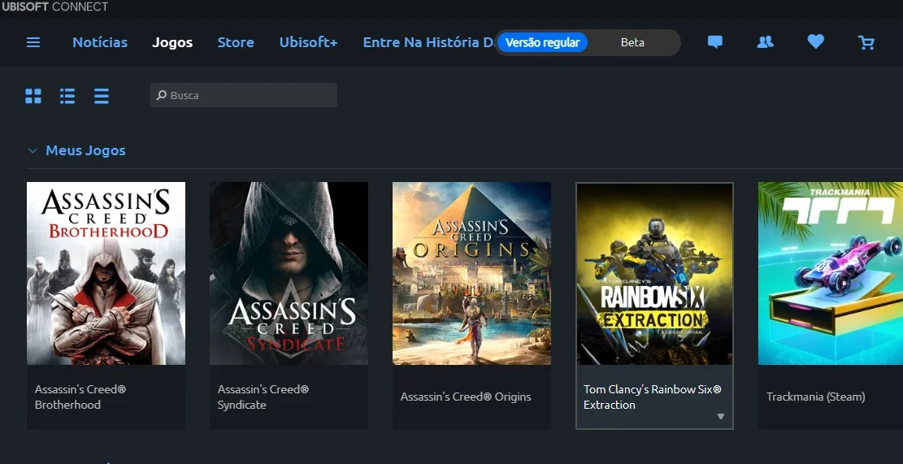Open Rainbow Six Extraction dropdown arrow
This screenshot has width=903, height=464.
(x=720, y=416)
